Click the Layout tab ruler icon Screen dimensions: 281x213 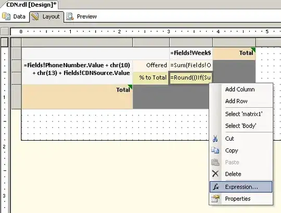(35, 17)
